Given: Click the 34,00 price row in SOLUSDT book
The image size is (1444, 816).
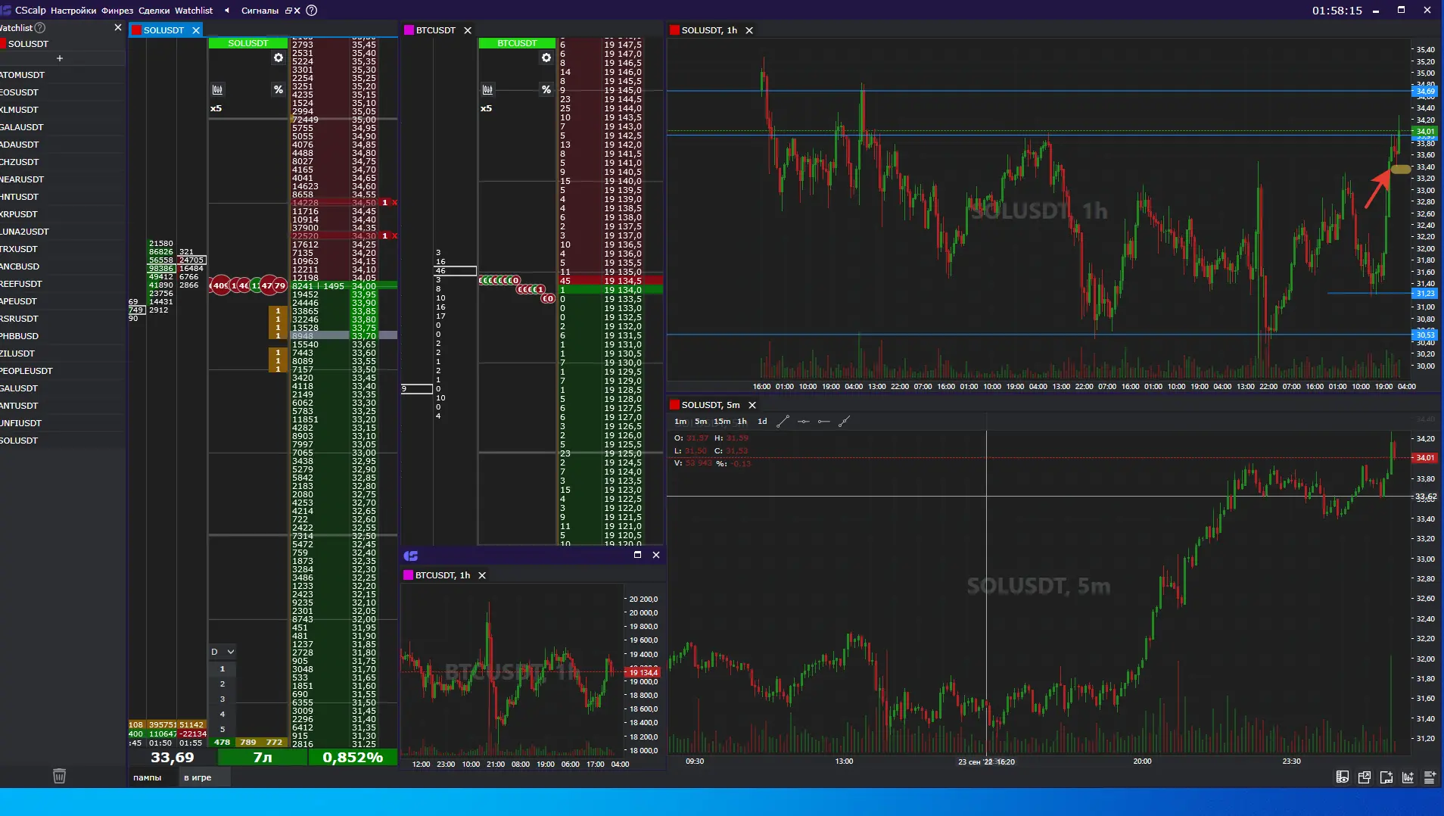Looking at the screenshot, I should point(344,286).
